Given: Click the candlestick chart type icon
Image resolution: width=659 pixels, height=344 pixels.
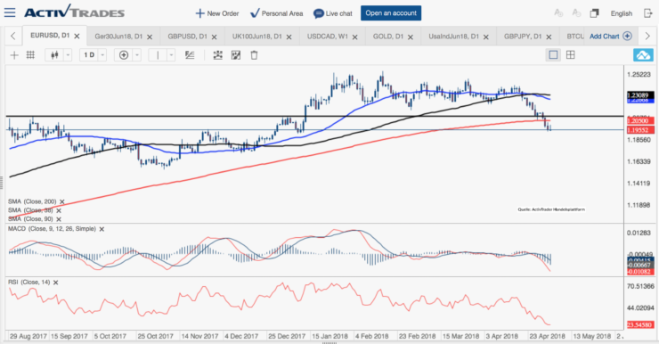Looking at the screenshot, I should click(x=54, y=55).
